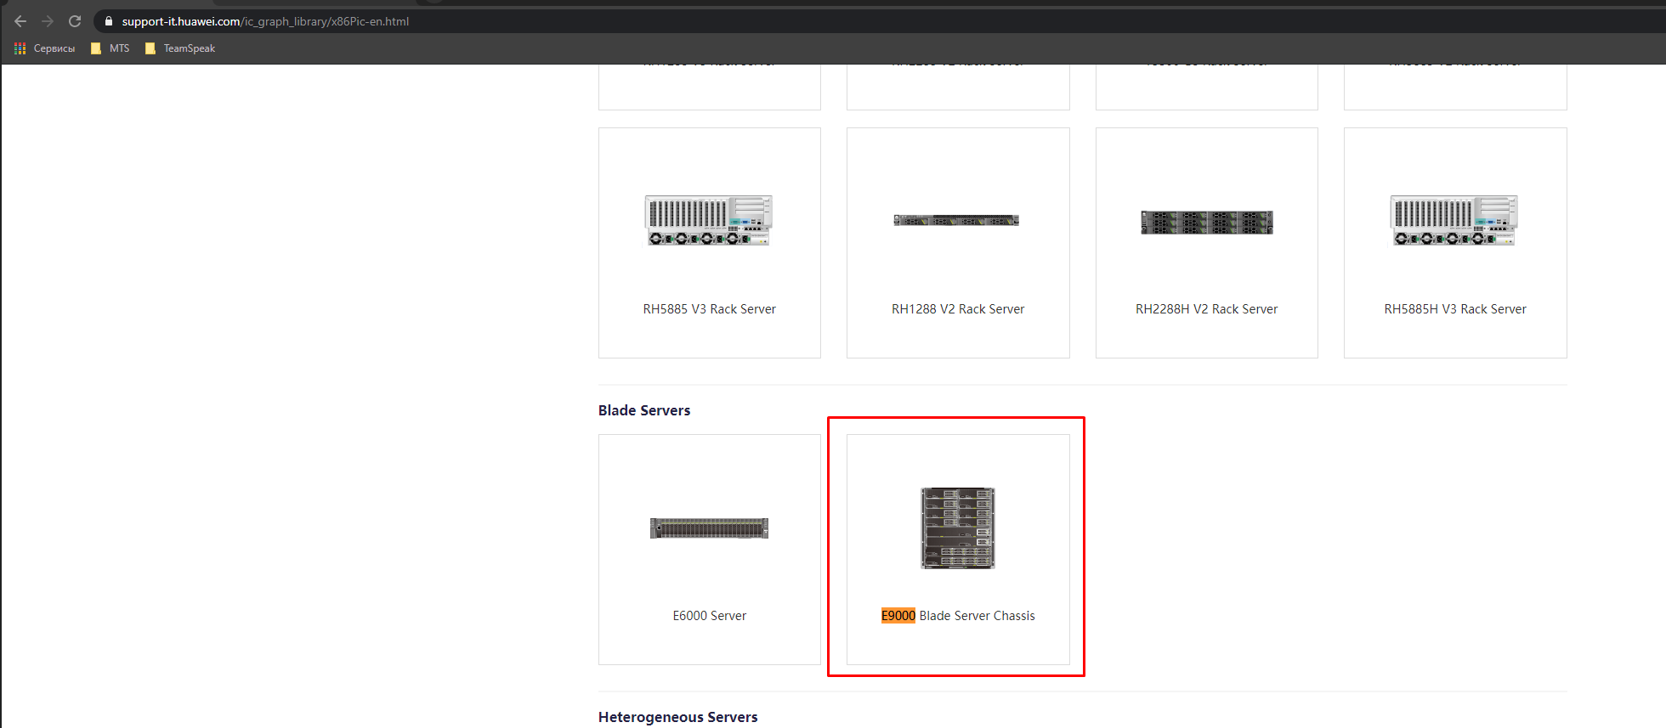Click the Heterogeneous Servers section heading
This screenshot has height=728, width=1666.
[677, 717]
